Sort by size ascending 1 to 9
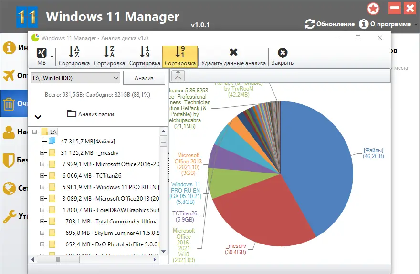 pyautogui.click(x=145, y=56)
